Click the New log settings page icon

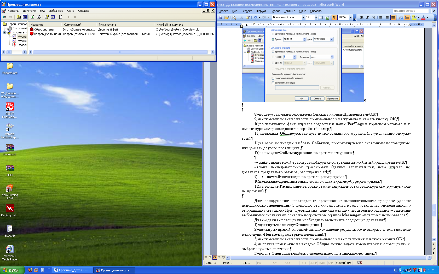tap(61, 17)
